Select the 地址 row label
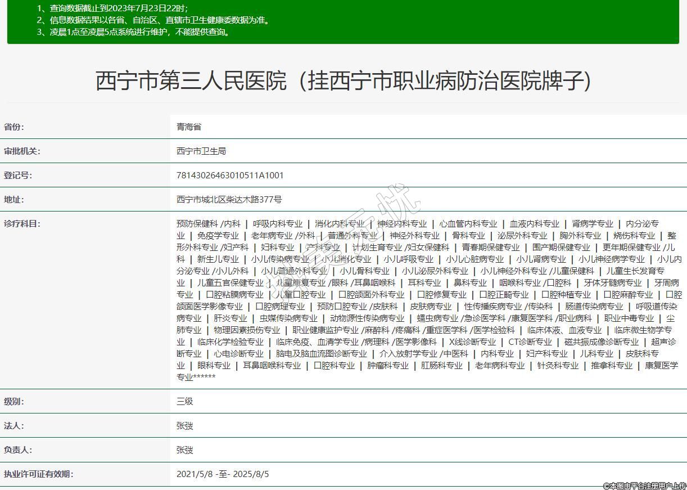This screenshot has width=687, height=490. coord(14,200)
